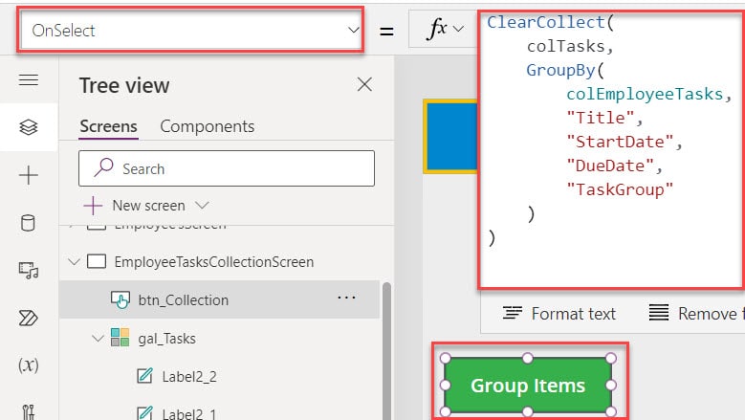This screenshot has height=420, width=745.
Task: Expand the New screen dropdown chevron
Action: 202,206
